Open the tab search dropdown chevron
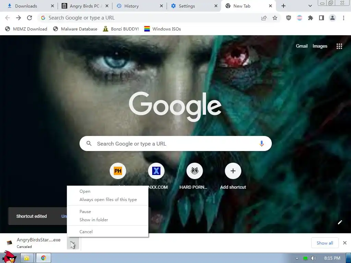 pyautogui.click(x=310, y=6)
